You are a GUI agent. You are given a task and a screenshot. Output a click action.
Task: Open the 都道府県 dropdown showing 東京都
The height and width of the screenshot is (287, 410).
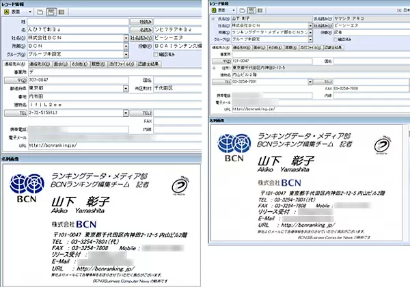(126, 89)
